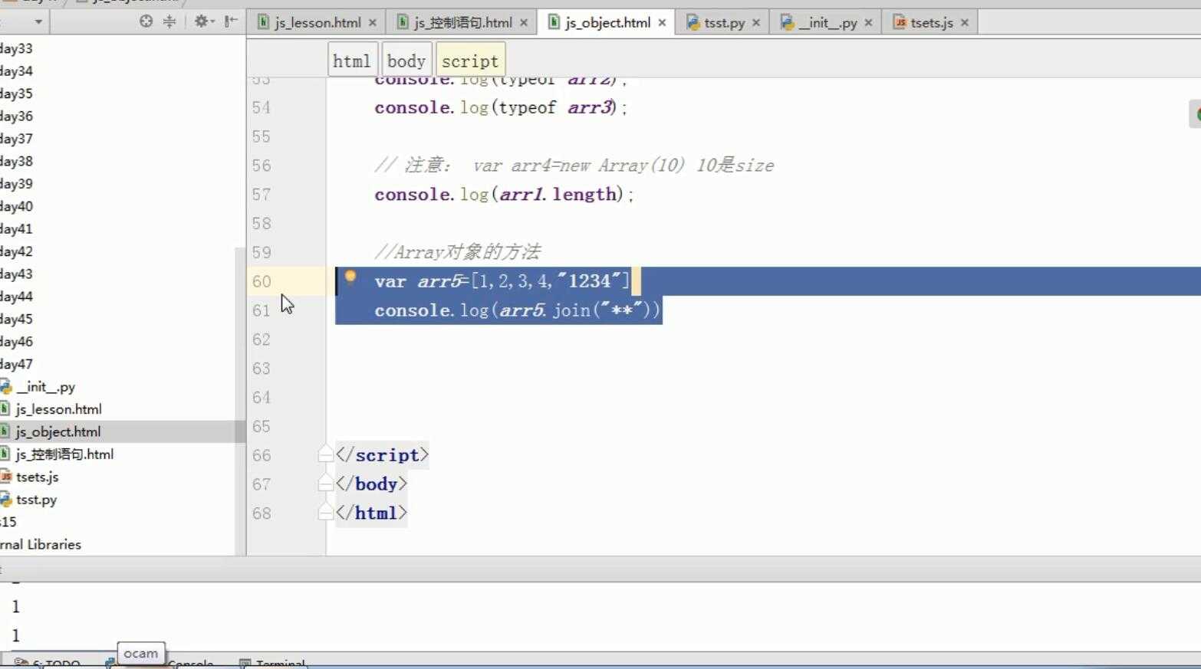Switch to the tsst.py tab
Viewport: 1201px width, 669px height.
click(724, 23)
